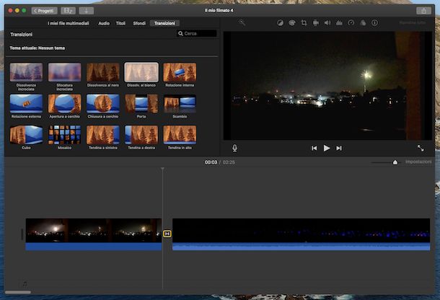Click the video preview viewer
The image size is (440, 300).
coord(327,86)
